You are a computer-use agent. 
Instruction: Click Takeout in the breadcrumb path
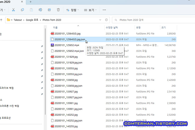[x=18, y=20]
